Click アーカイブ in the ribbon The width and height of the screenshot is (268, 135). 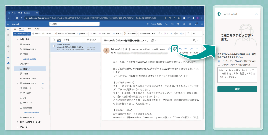click(x=47, y=34)
